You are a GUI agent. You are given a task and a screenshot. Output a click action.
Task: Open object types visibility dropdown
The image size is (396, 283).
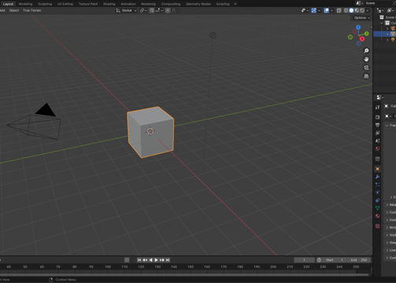pos(305,10)
